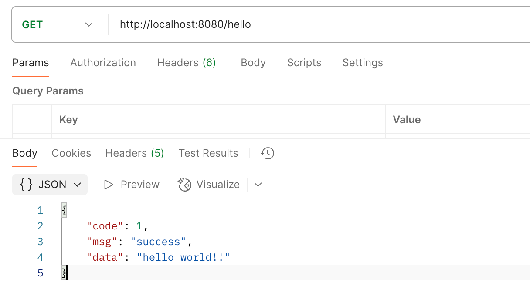Switch to the Authorization tab

103,63
